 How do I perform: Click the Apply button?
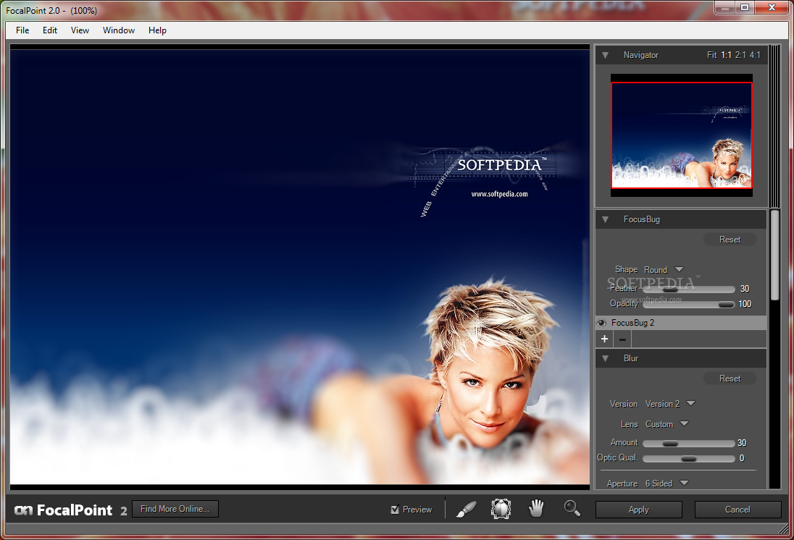pyautogui.click(x=638, y=510)
